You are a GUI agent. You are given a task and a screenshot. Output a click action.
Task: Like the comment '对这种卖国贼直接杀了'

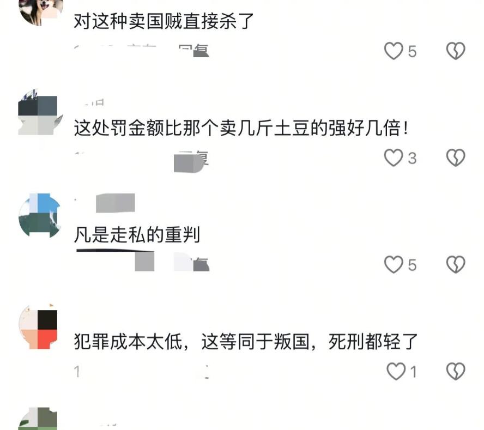[394, 51]
